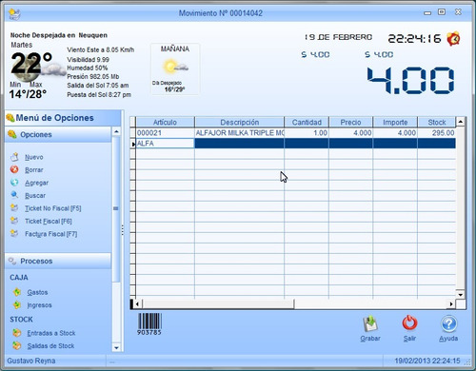Select article cell 000021
This screenshot has width=476, height=371.
coord(165,133)
